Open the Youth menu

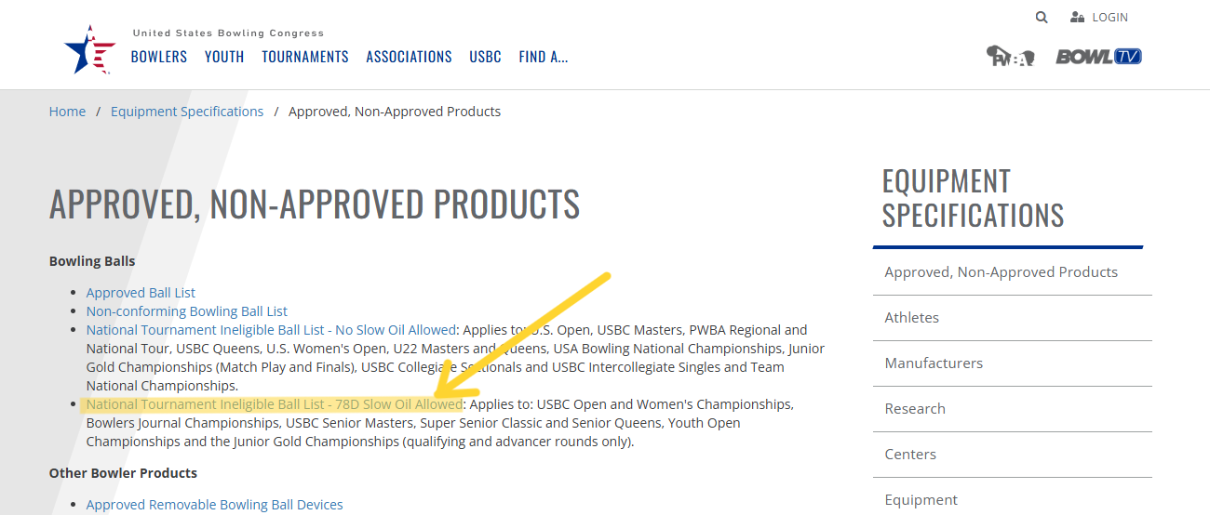224,57
